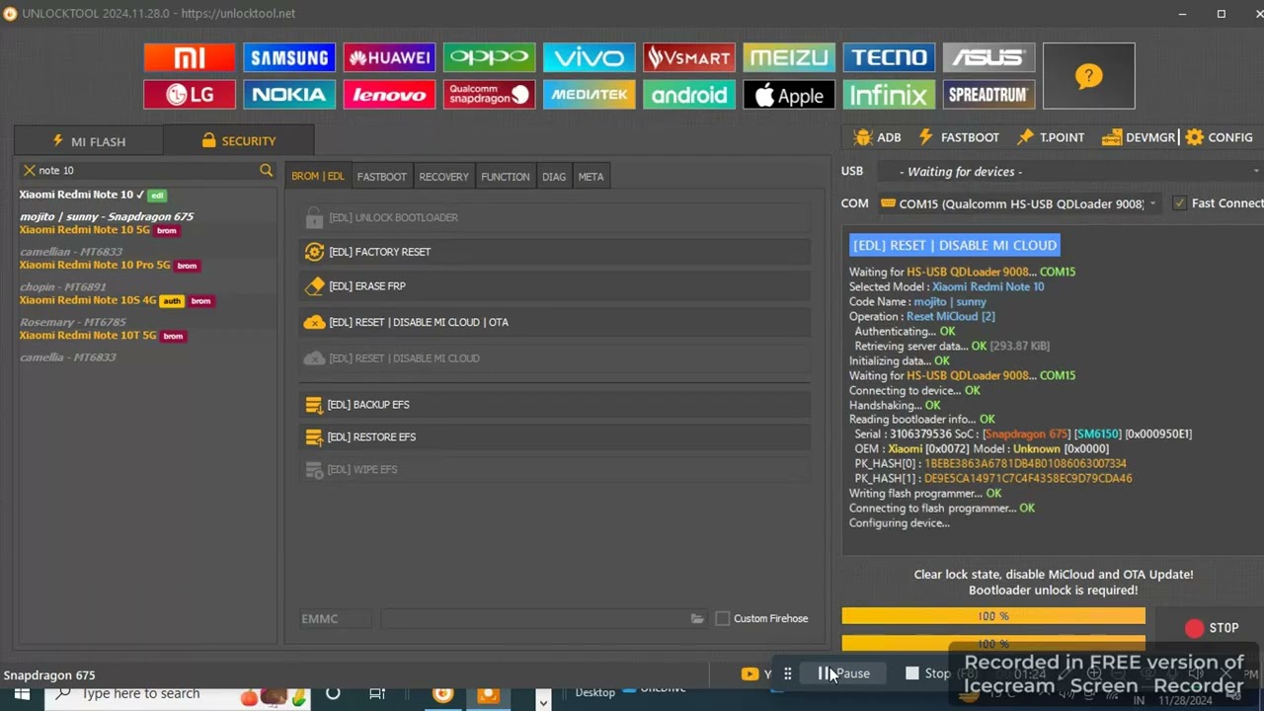Open the FUNCTION tab

coord(505,177)
